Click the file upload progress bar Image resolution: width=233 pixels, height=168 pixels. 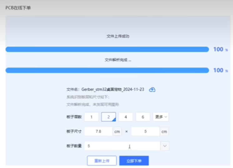(x=107, y=49)
